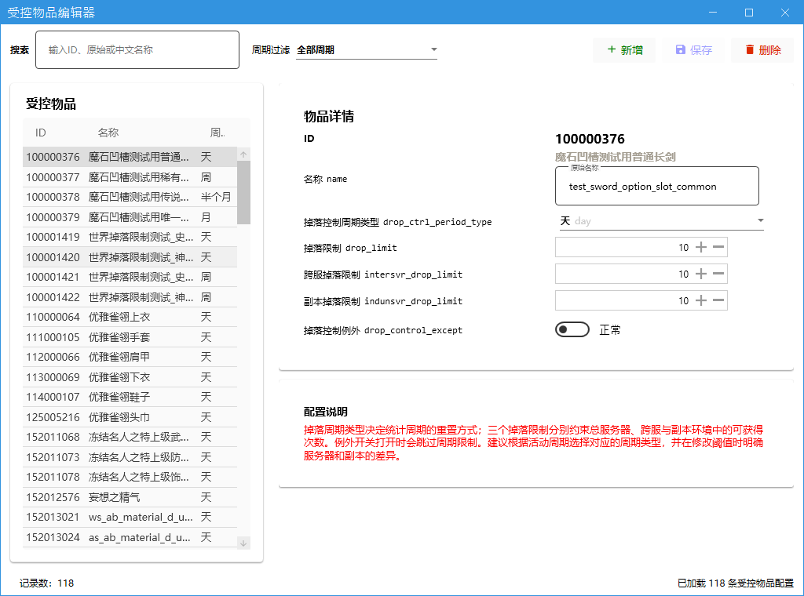Maximize the 受控物品编辑器 window
The width and height of the screenshot is (804, 596).
[749, 13]
